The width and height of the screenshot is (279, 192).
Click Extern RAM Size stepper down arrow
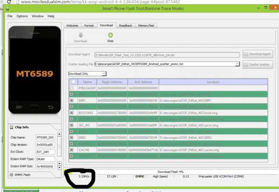click(60, 167)
